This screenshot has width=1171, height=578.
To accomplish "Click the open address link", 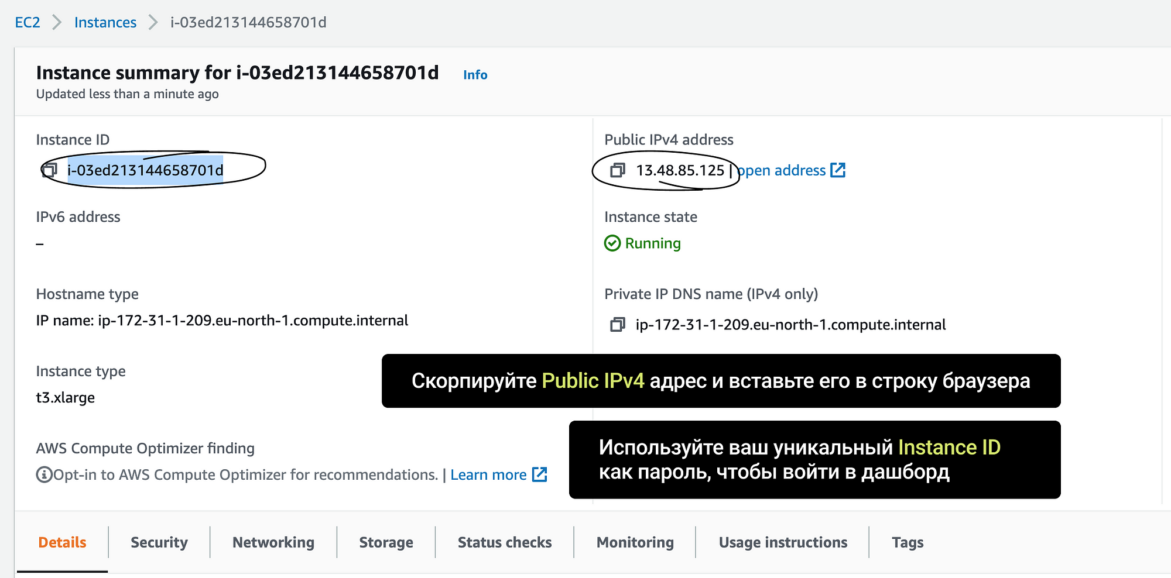I will [782, 170].
